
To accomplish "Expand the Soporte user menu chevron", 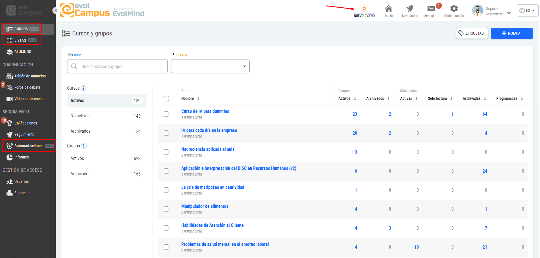I will [x=509, y=13].
